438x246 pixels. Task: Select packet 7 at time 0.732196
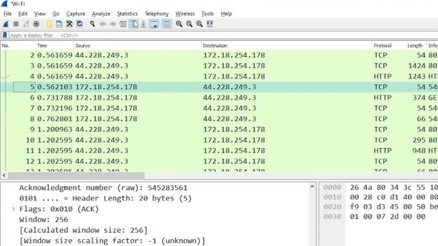(219, 108)
